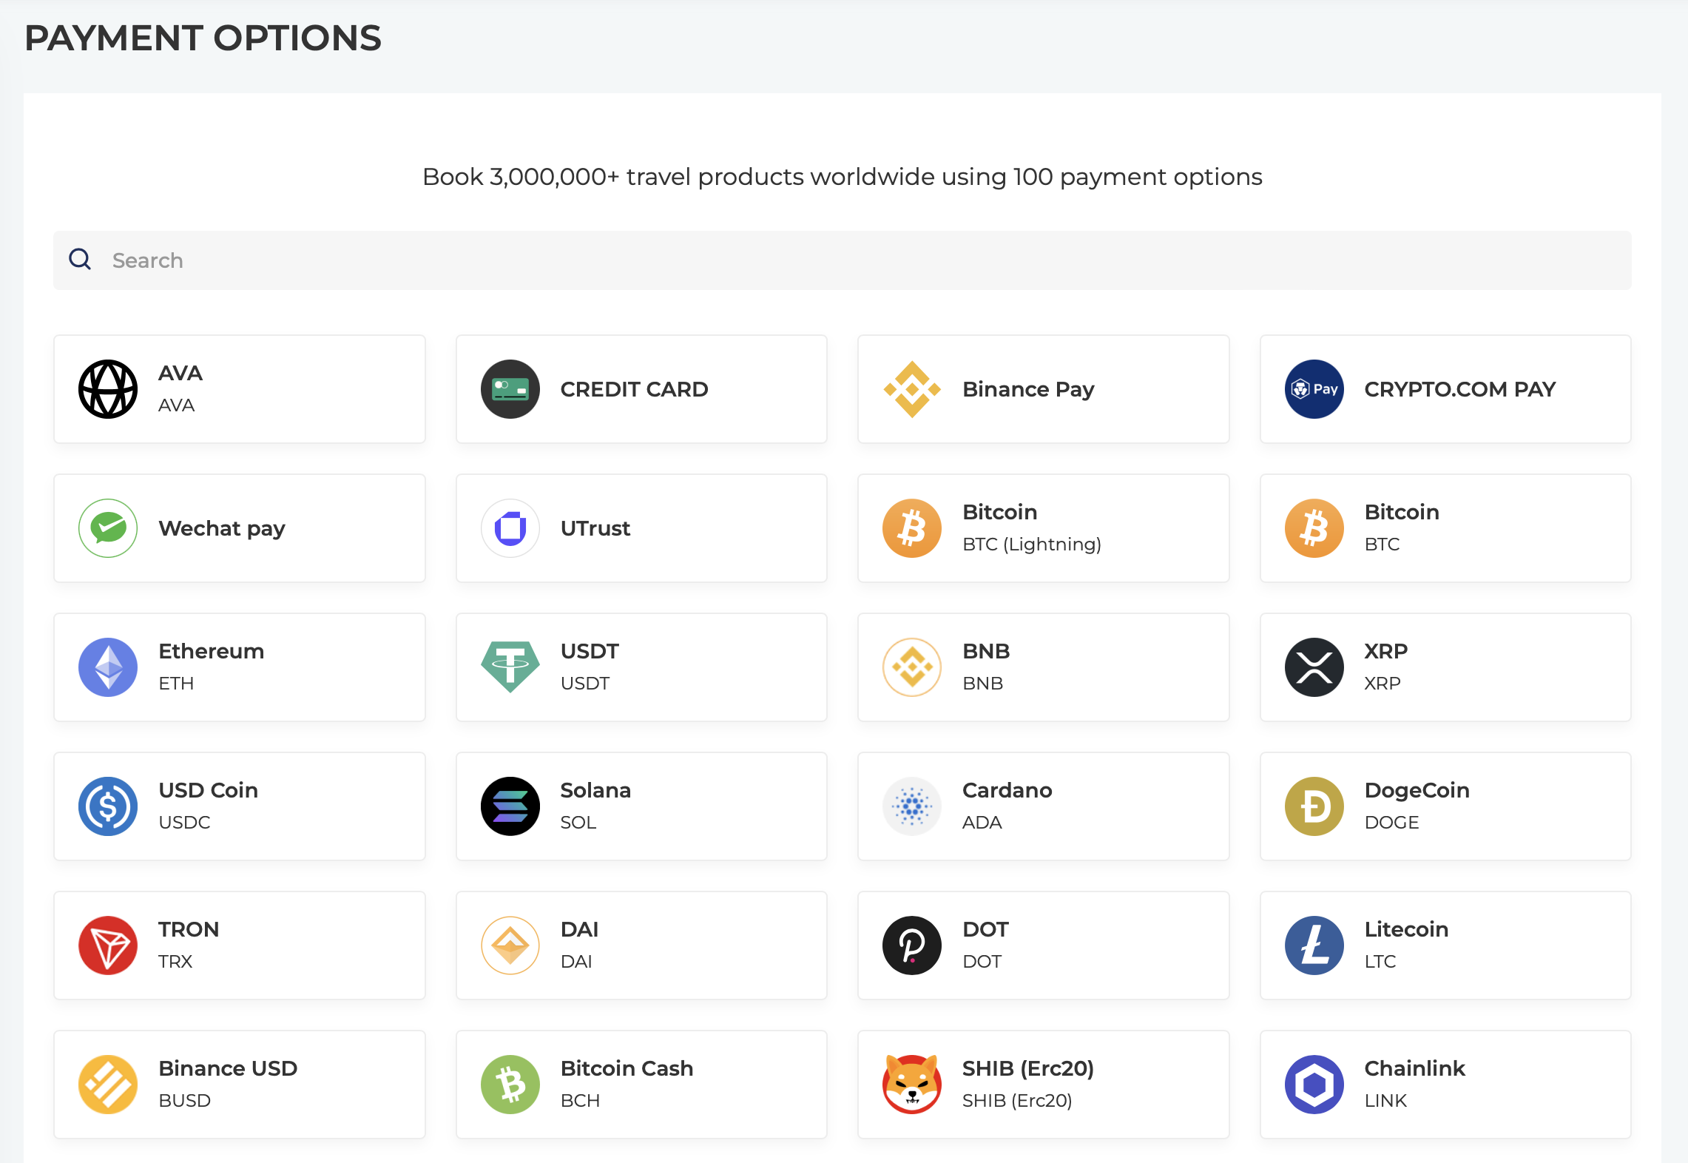Select the CREDIT CARD payment option
This screenshot has height=1163, width=1688.
pyautogui.click(x=641, y=389)
